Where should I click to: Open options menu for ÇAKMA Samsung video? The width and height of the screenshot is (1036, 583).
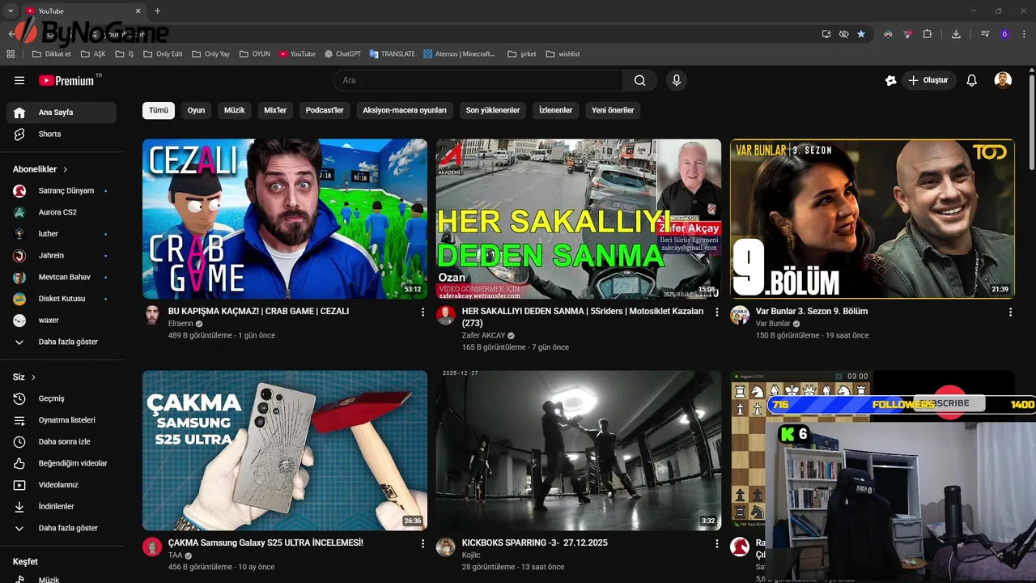[x=422, y=543]
